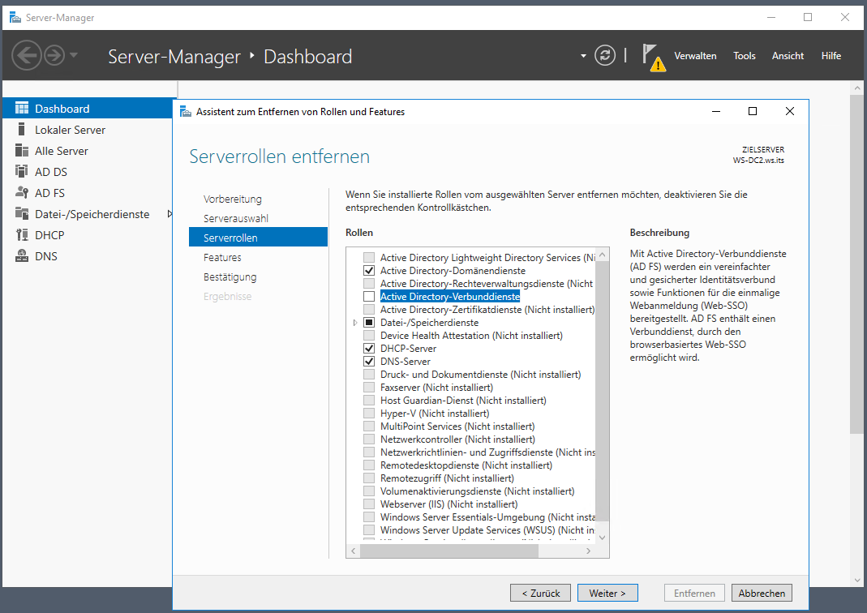Uncheck Active Directory-Domänendienste checkbox

(x=369, y=271)
